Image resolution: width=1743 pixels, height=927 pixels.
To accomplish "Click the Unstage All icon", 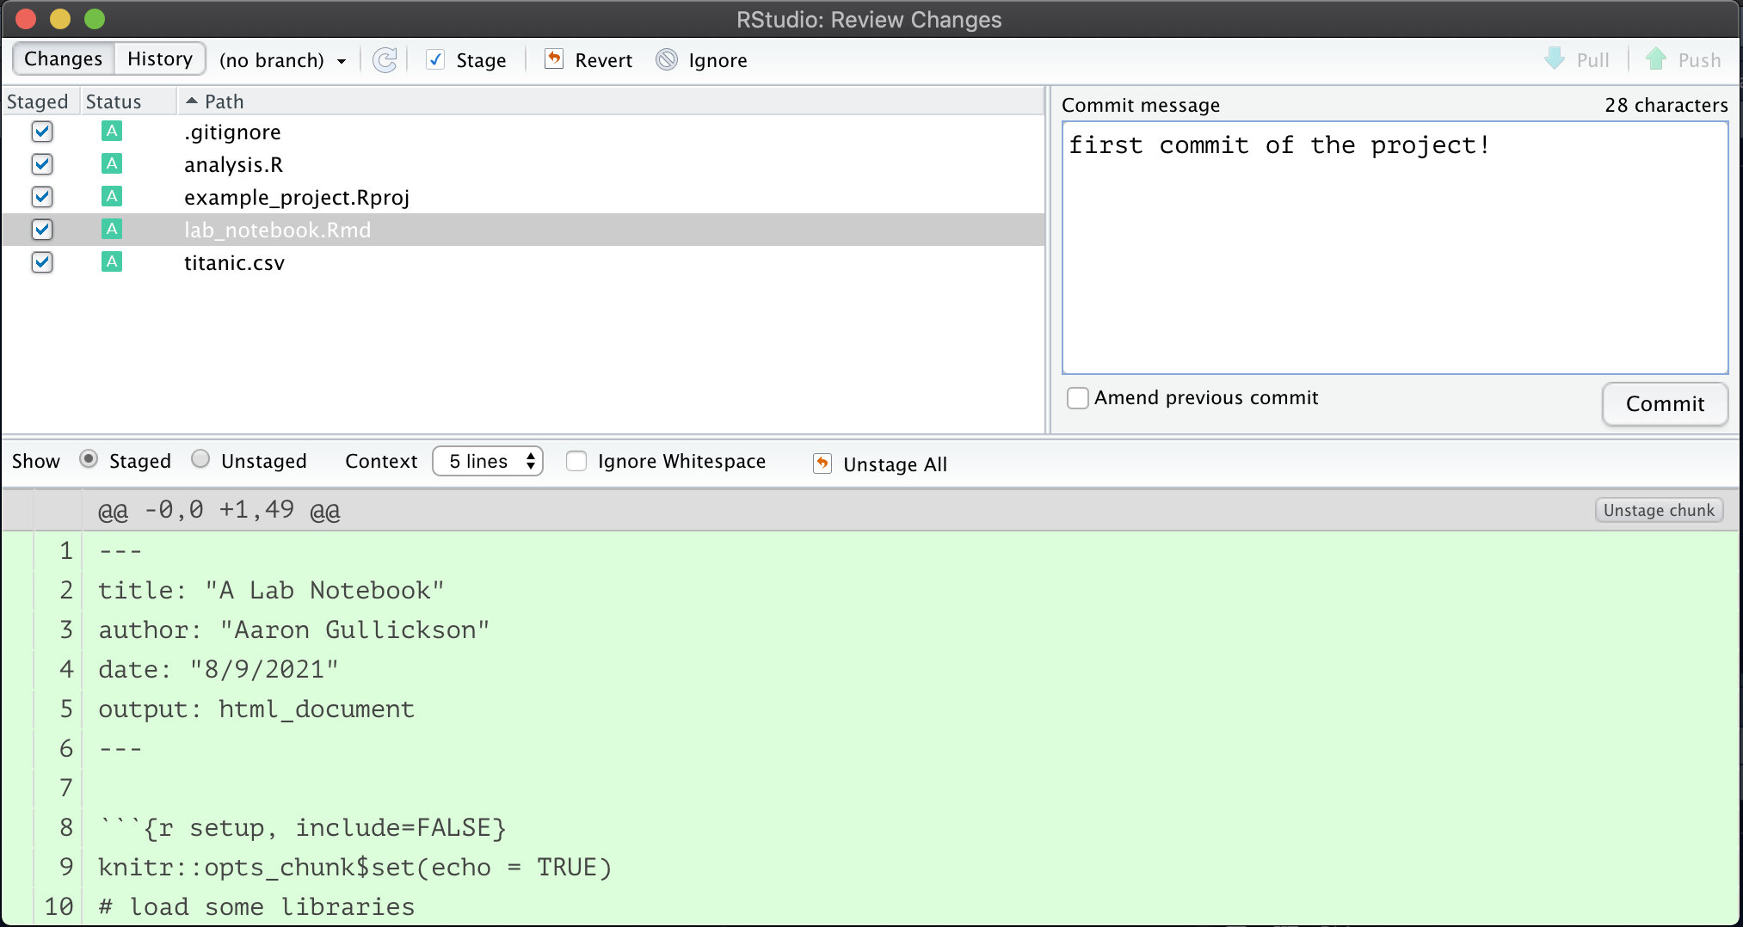I will tap(822, 463).
